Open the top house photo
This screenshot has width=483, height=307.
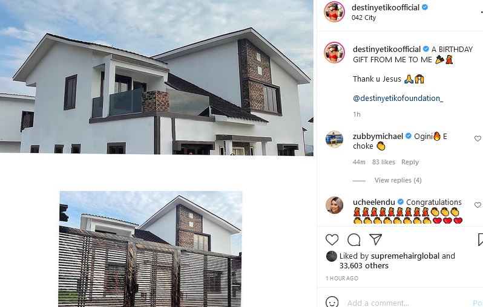157,77
